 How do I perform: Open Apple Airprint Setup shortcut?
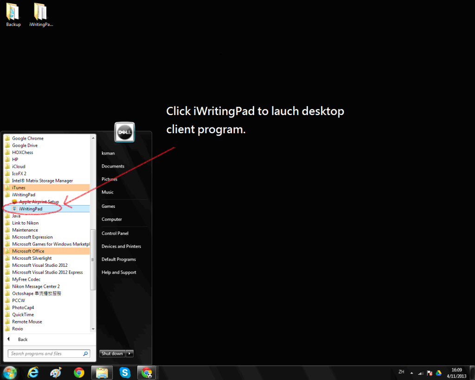[47, 202]
